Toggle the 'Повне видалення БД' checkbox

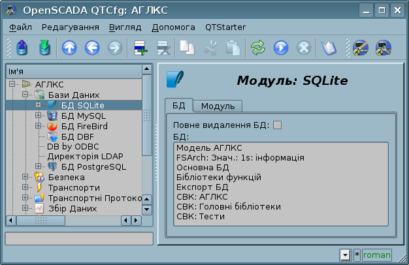[x=277, y=125]
